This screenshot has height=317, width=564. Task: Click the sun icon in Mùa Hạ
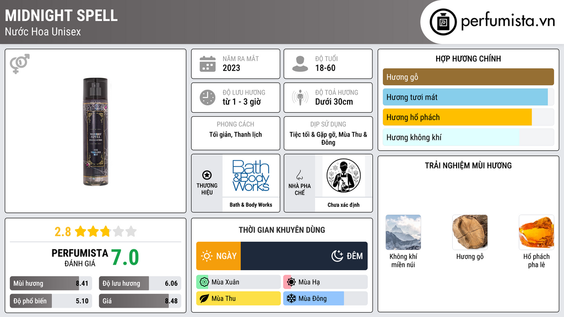pyautogui.click(x=291, y=282)
